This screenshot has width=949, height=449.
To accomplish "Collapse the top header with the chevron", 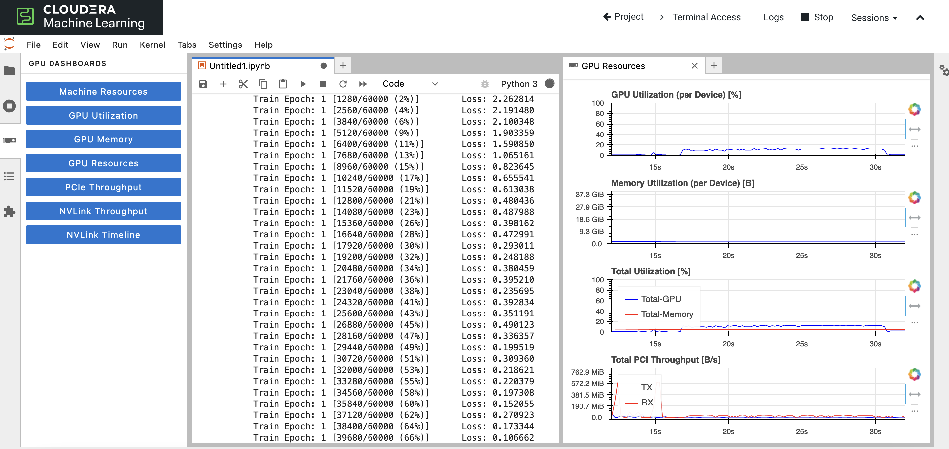I will click(x=920, y=18).
